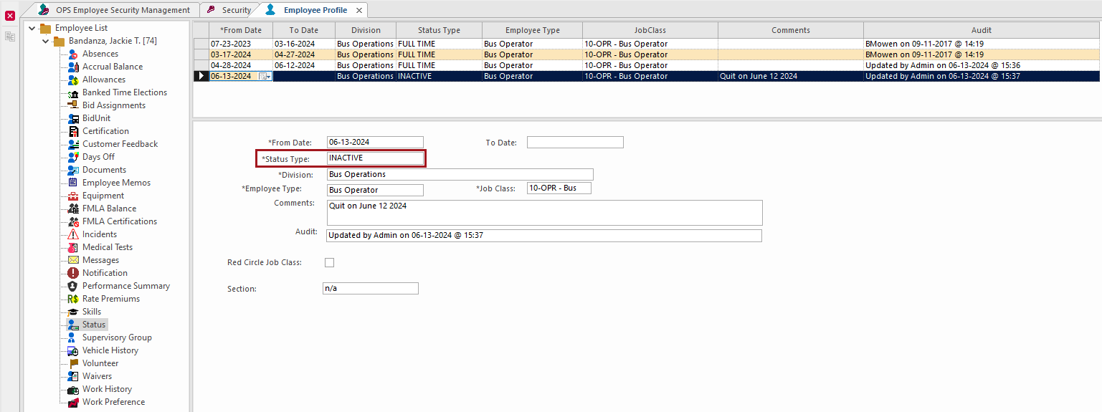
Task: Click the Comments text field
Action: 545,212
